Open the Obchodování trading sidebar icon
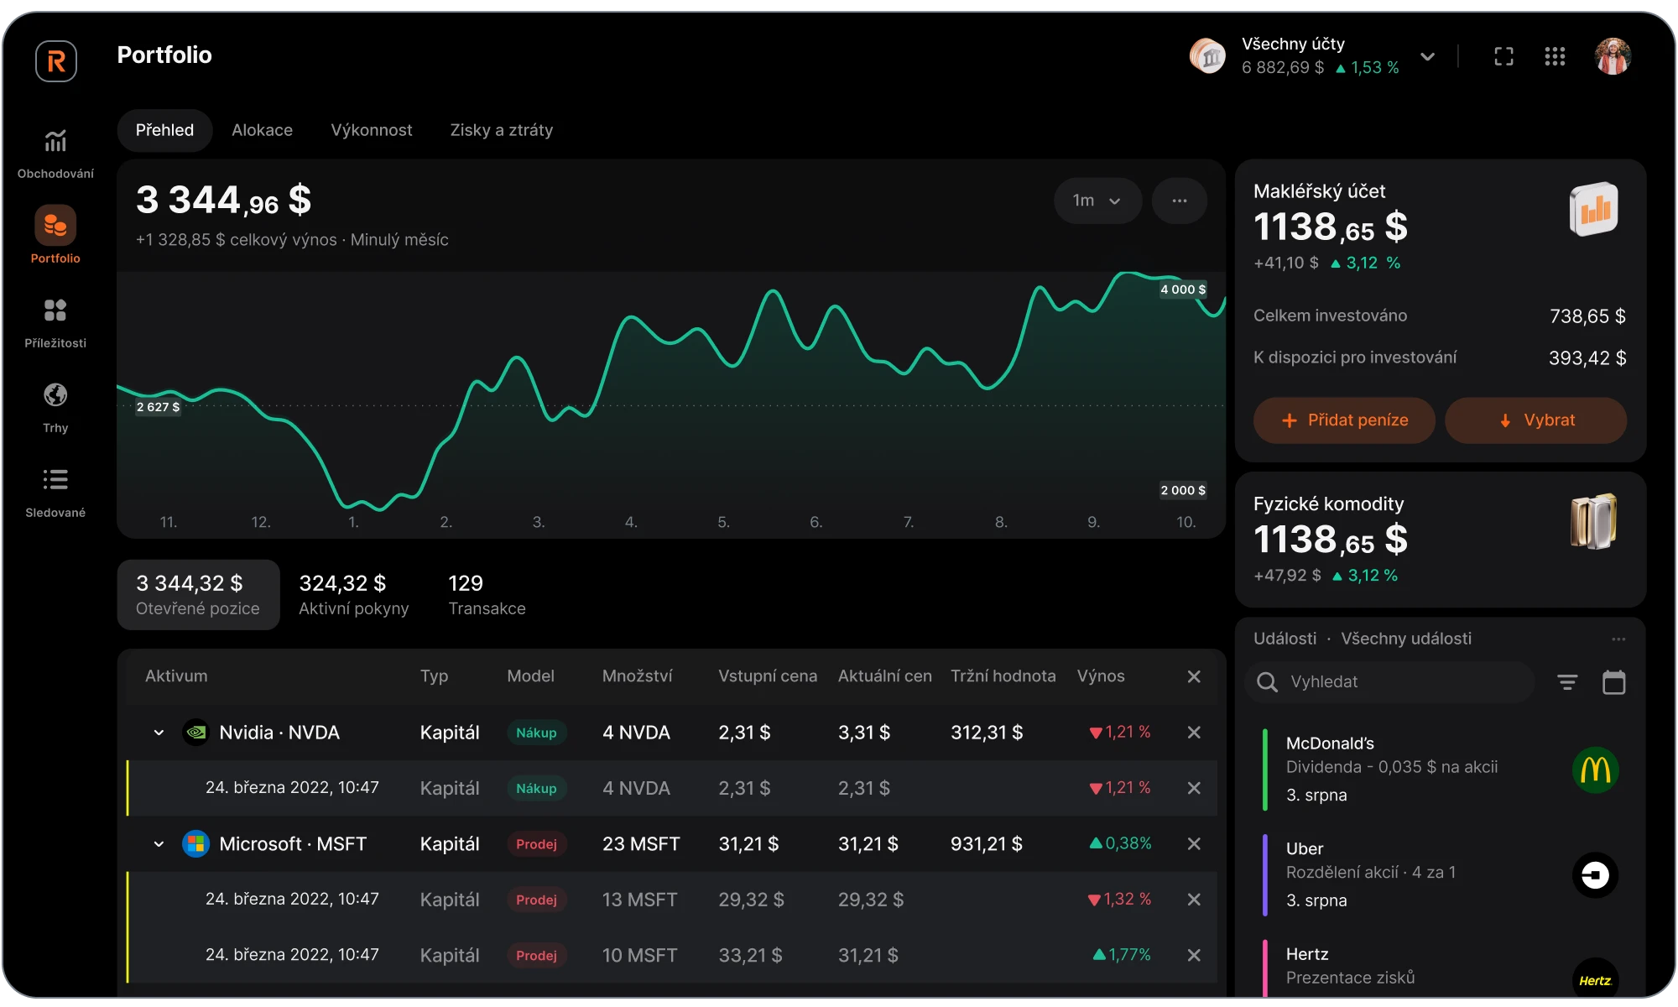The height and width of the screenshot is (1007, 1678). 55,142
